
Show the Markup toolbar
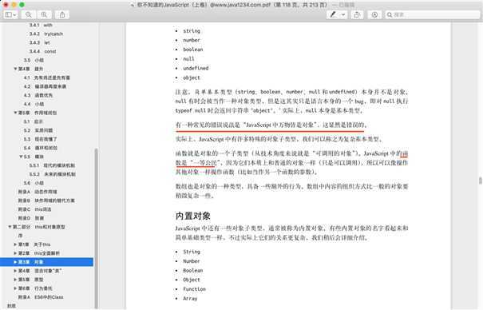(x=374, y=14)
